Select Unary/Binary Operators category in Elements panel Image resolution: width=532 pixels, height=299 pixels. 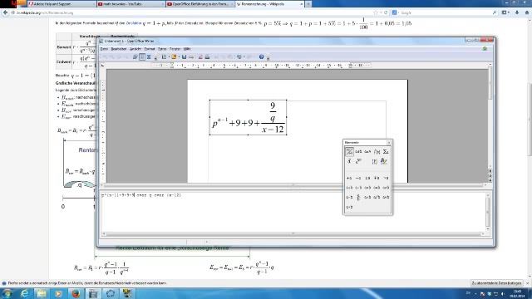349,151
